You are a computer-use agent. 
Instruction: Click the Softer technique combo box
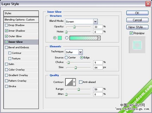click(x=74, y=52)
